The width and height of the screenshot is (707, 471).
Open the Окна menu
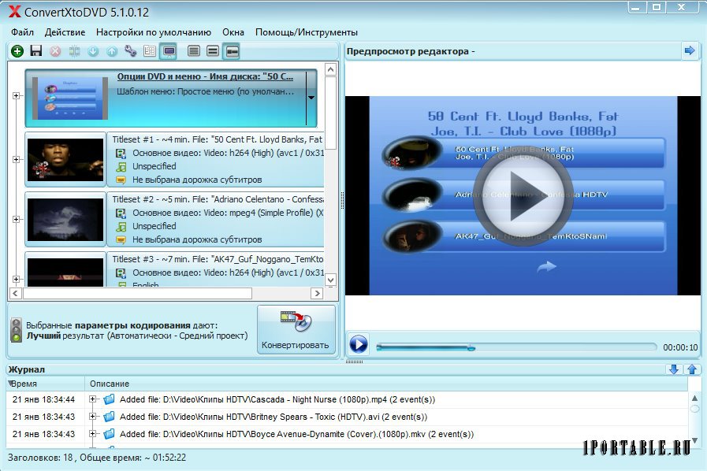(x=233, y=32)
